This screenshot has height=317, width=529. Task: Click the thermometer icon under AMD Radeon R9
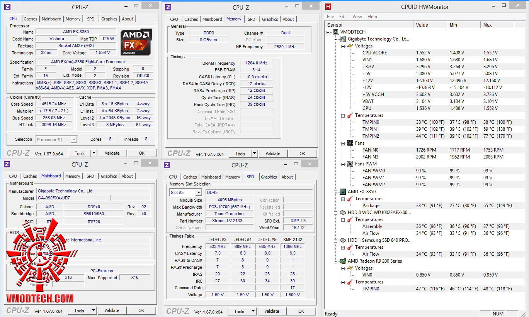point(350,282)
